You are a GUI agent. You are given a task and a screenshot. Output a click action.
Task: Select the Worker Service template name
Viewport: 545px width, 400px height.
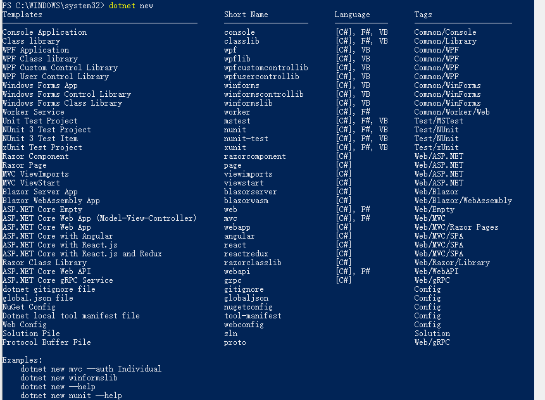34,112
